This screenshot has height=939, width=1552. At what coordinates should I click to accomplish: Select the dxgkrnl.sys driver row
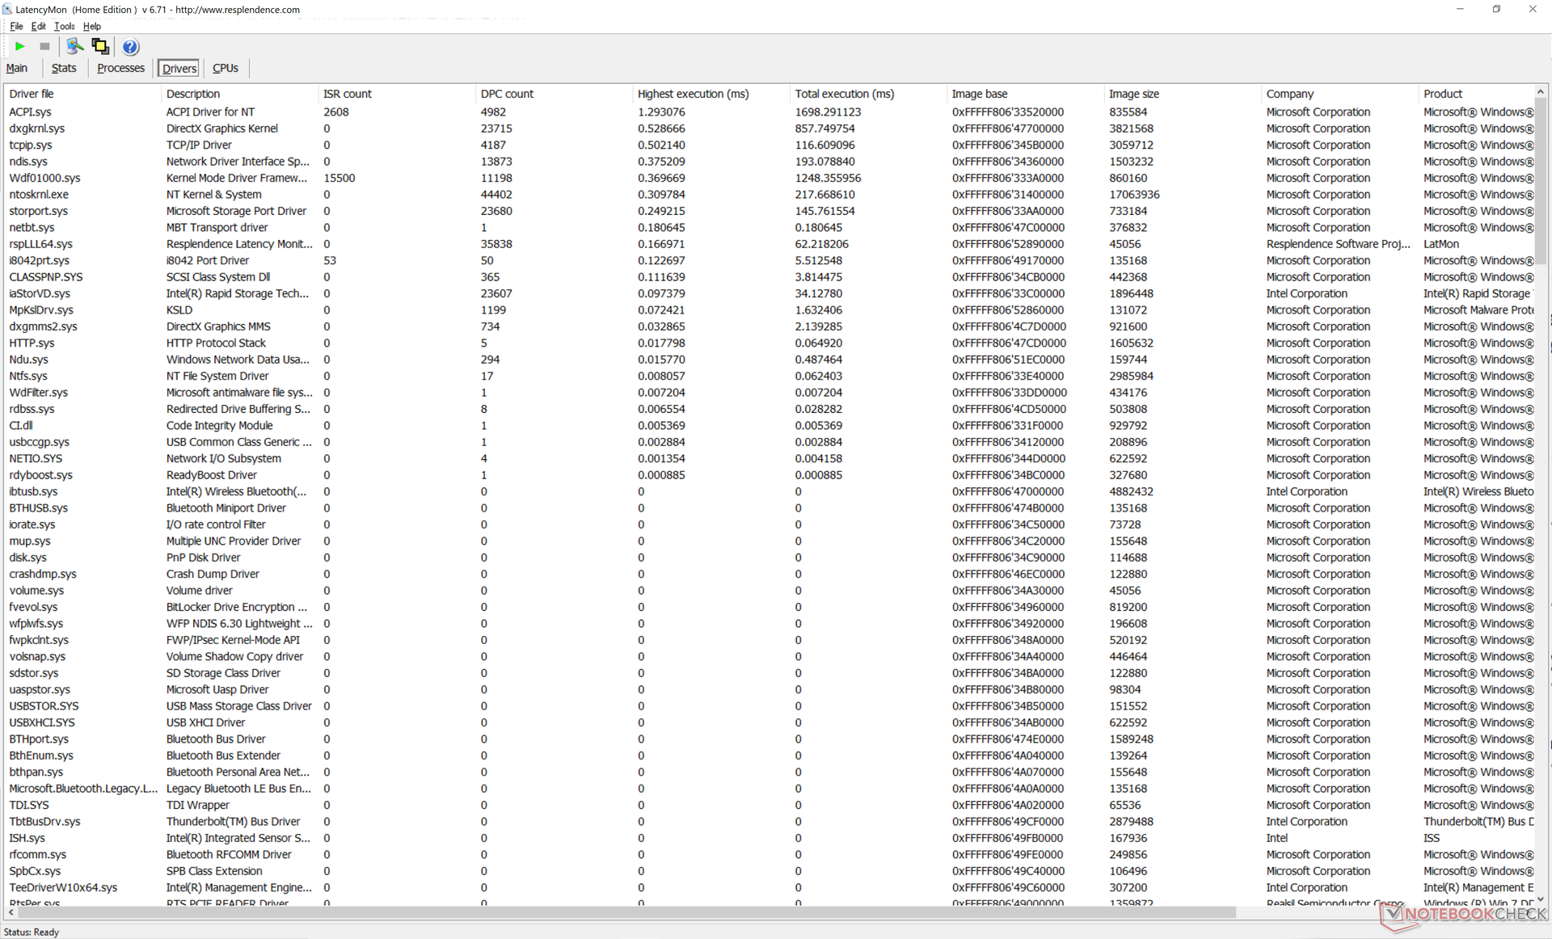click(37, 128)
